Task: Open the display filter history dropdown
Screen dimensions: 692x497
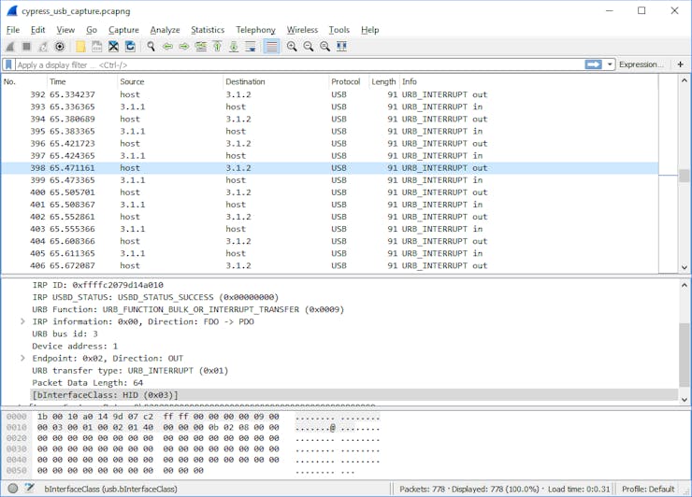Action: pos(611,64)
